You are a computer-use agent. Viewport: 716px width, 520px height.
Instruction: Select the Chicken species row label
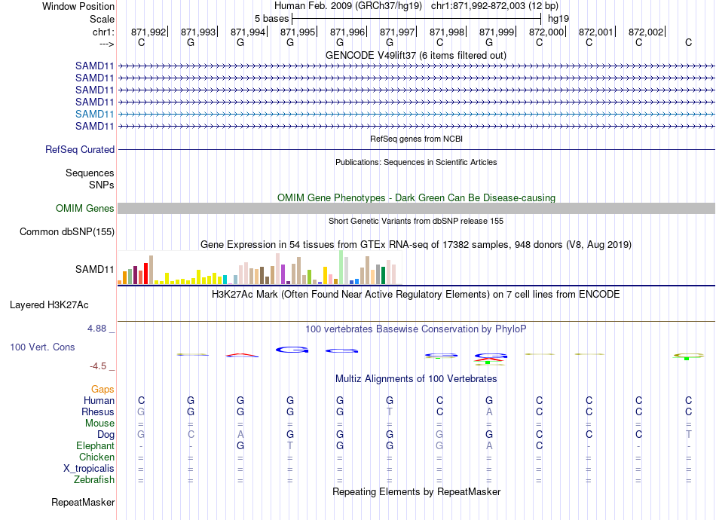[96, 457]
